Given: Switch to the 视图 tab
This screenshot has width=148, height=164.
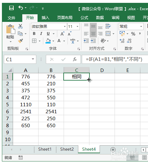Looking at the screenshot, I should [131, 17].
